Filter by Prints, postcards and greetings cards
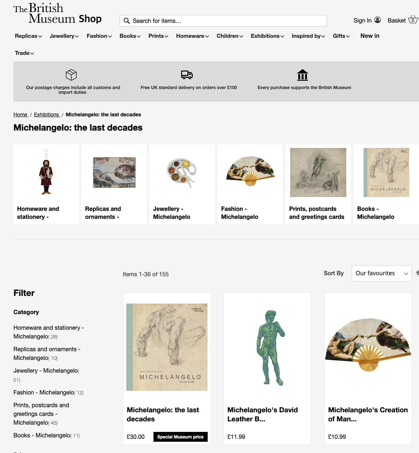419x453 pixels. tap(41, 414)
